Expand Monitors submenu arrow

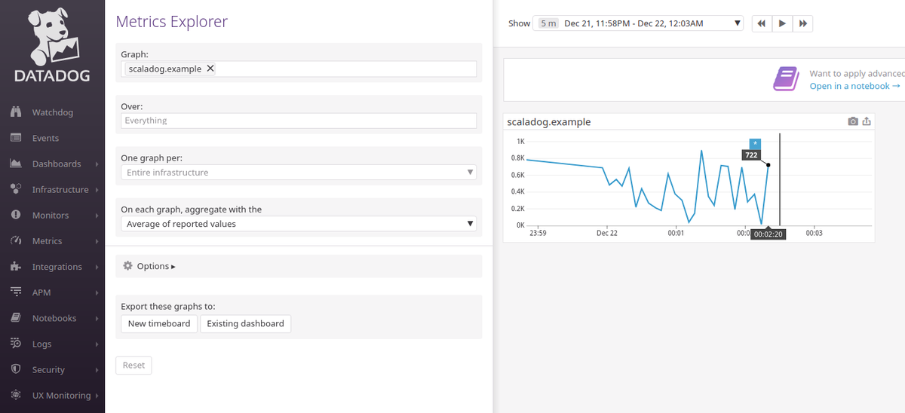pos(97,216)
